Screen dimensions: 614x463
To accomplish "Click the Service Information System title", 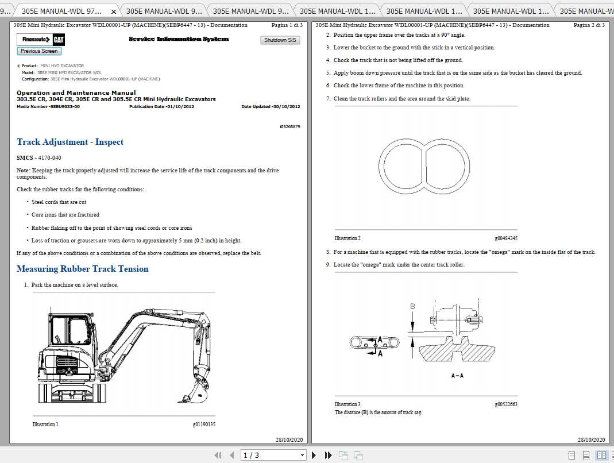I will point(179,39).
